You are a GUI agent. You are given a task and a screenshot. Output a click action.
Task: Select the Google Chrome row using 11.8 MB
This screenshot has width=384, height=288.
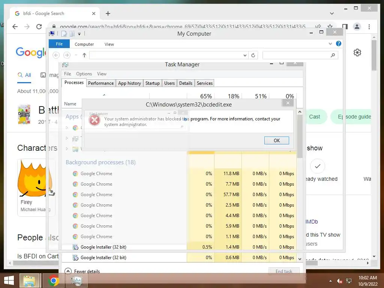click(x=179, y=173)
